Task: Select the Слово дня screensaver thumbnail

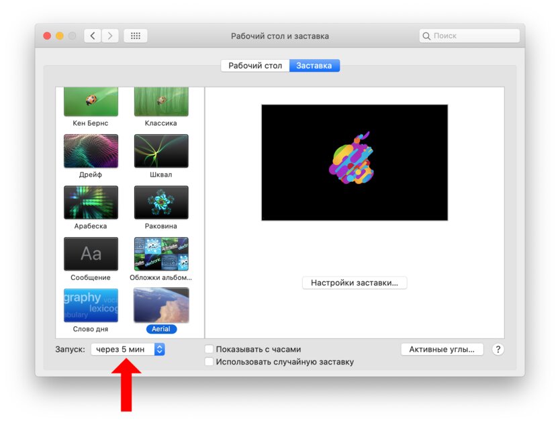Action: [91, 305]
